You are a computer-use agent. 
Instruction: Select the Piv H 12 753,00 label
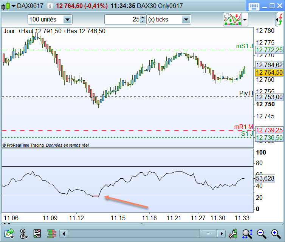pos(269,97)
